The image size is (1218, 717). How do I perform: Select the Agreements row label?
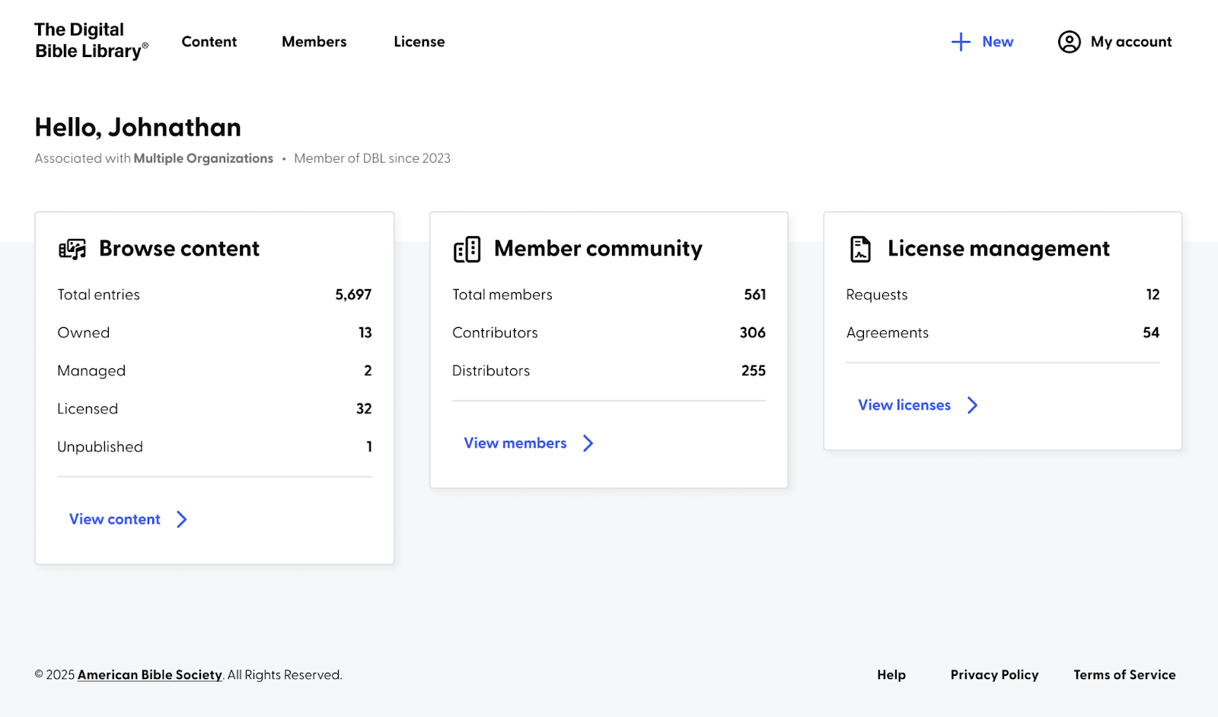[888, 333]
